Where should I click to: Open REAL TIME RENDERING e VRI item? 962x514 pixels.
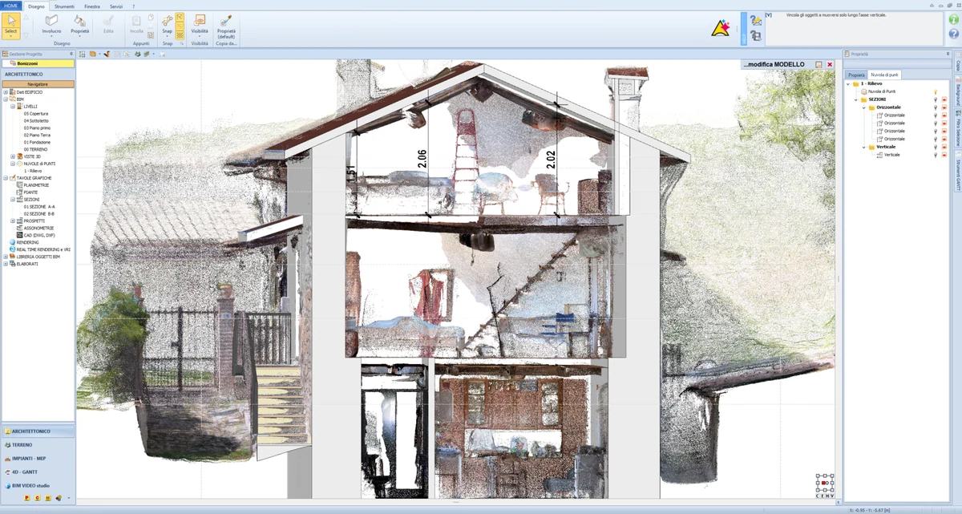coord(12,249)
